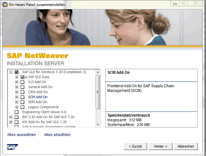
Task: Cancel with the Abbrechen button
Action: point(186,146)
